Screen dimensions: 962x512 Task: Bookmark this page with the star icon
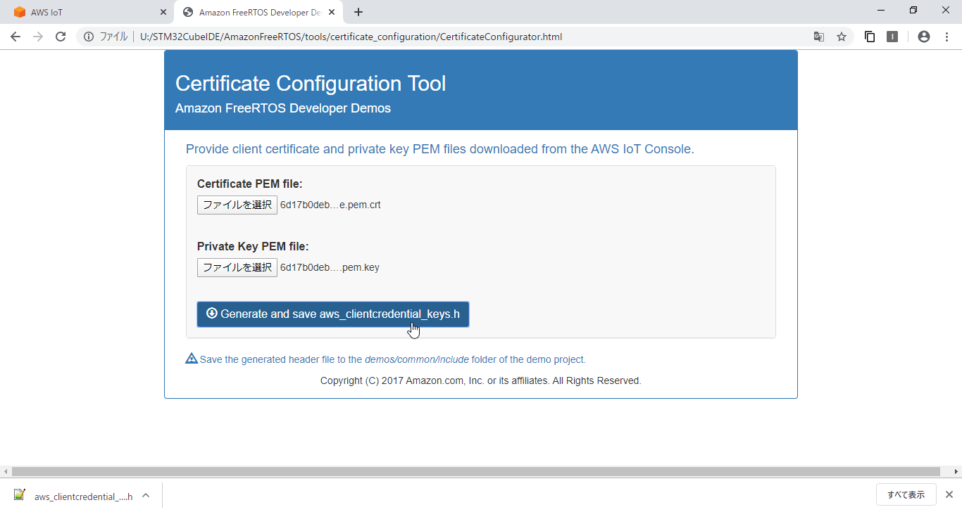[842, 36]
